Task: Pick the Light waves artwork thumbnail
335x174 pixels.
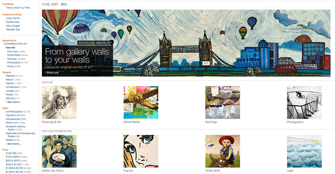Action: [304, 151]
